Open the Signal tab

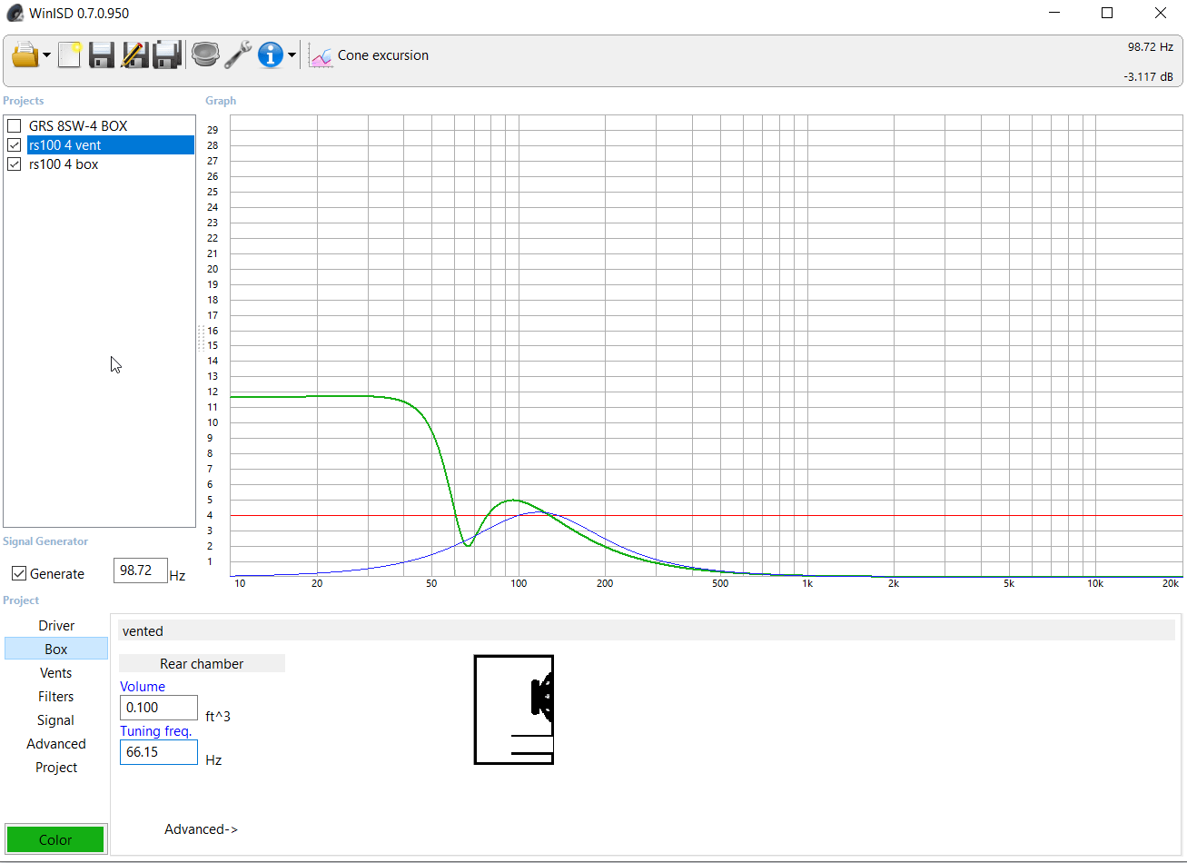click(56, 720)
